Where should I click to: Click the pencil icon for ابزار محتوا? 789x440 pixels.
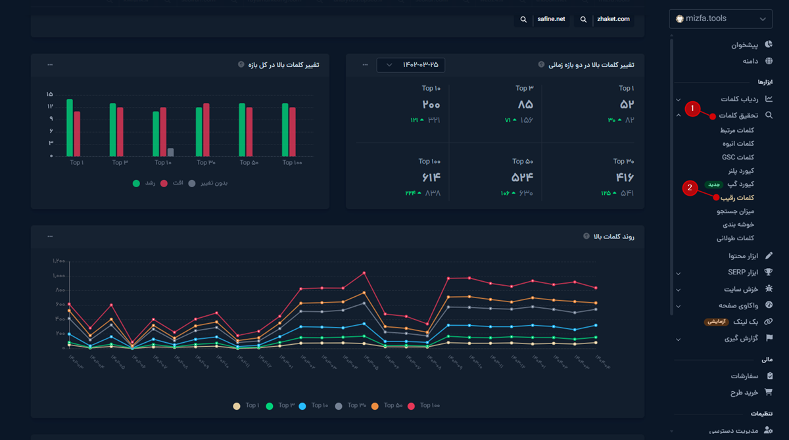(x=769, y=255)
